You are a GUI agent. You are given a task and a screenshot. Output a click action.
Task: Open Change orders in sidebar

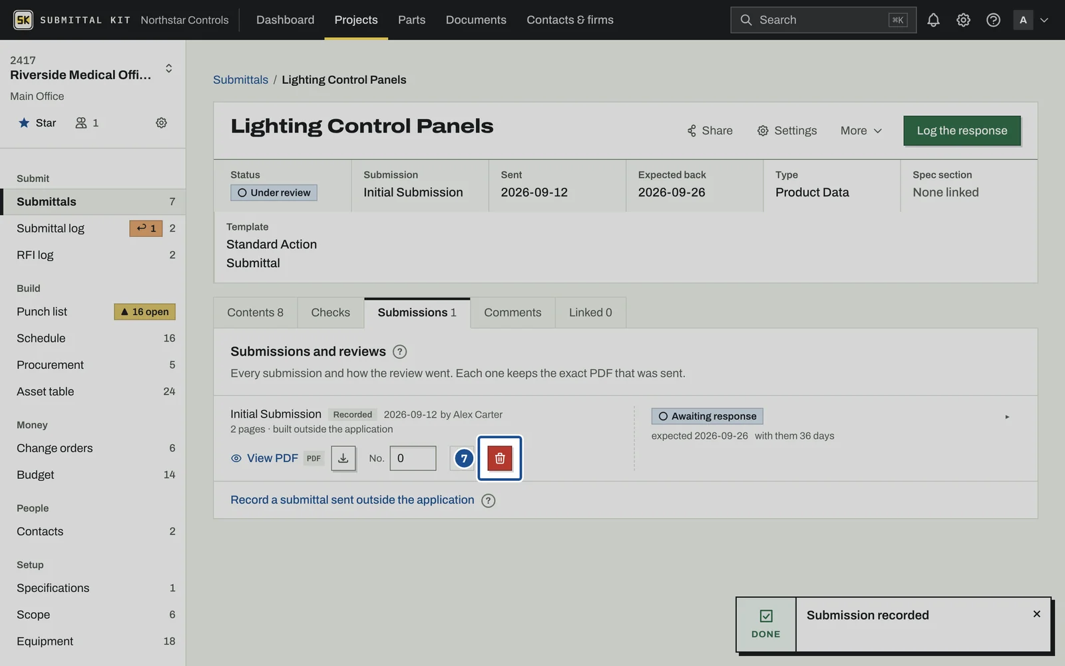tap(93, 448)
